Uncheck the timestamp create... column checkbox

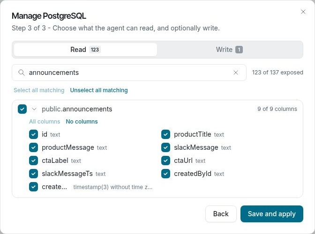(33, 187)
